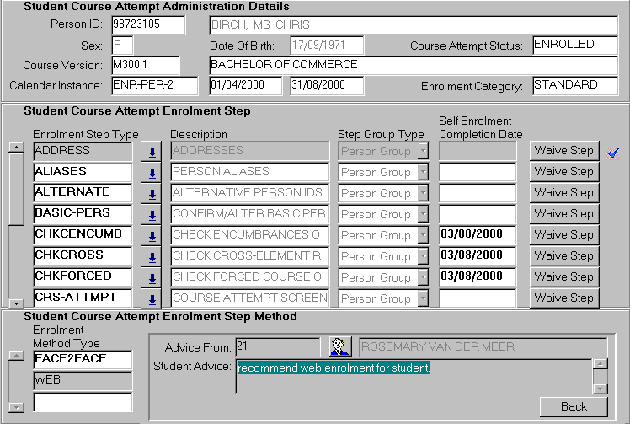630x424 pixels.
Task: Click the Completion Date field for CHKCENCUMB
Action: [477, 235]
